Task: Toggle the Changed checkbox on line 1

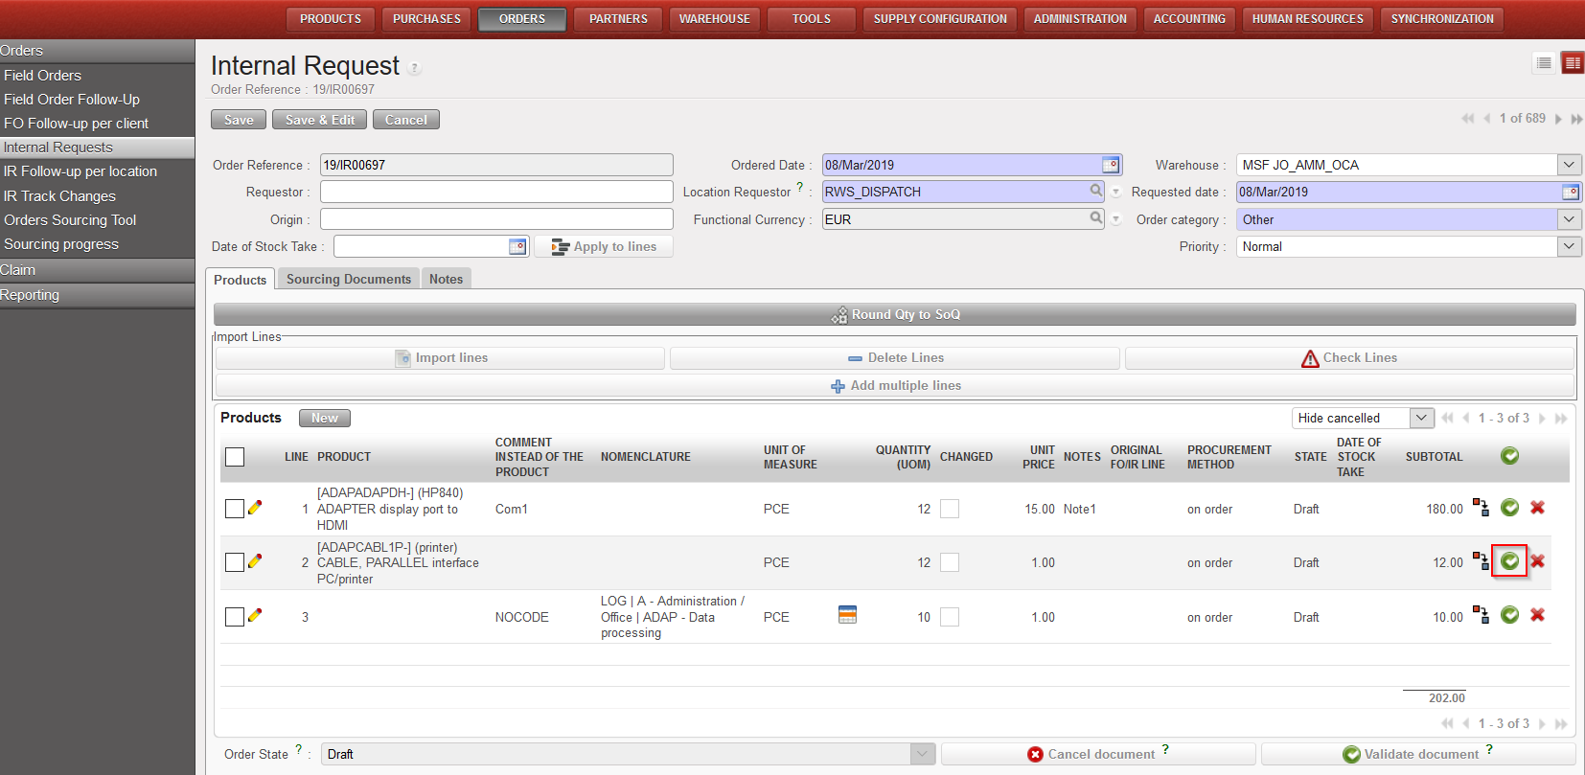Action: coord(950,509)
